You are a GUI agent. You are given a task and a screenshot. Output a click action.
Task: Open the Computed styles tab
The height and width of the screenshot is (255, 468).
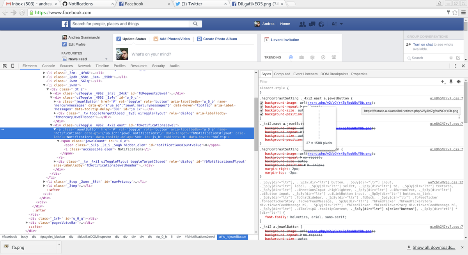282,74
